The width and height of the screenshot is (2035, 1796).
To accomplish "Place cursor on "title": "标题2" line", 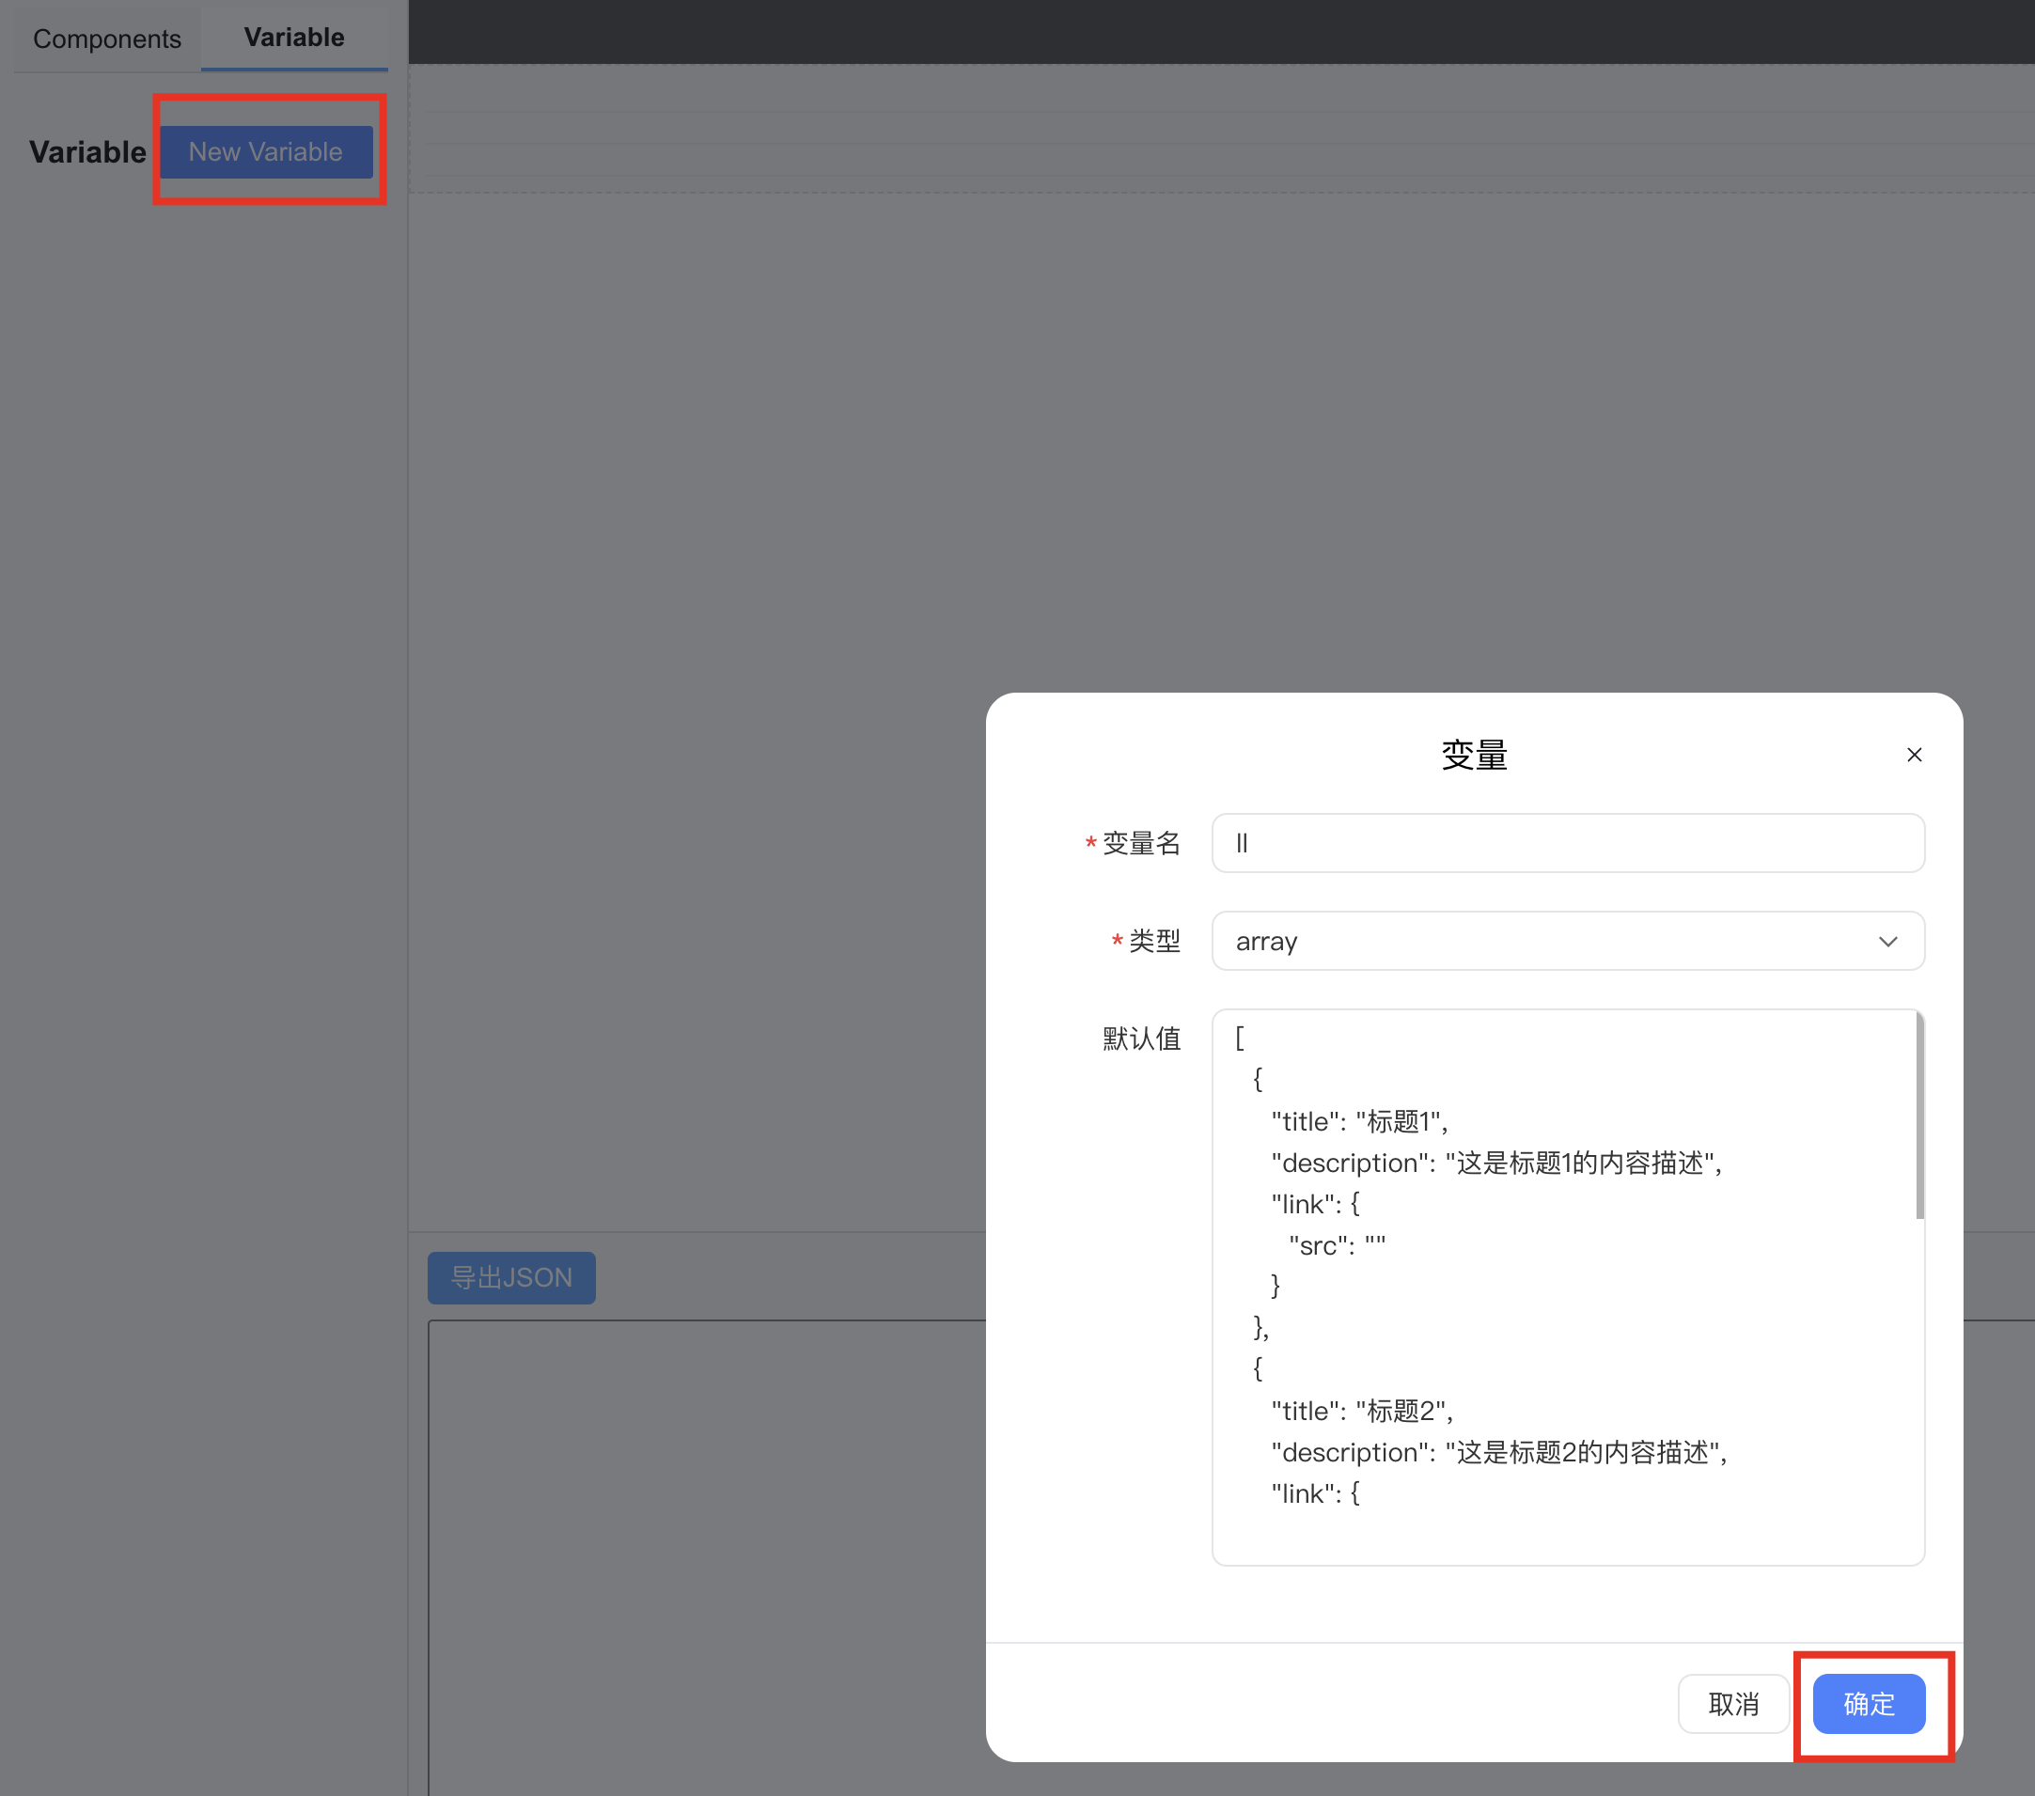I will click(1361, 1411).
